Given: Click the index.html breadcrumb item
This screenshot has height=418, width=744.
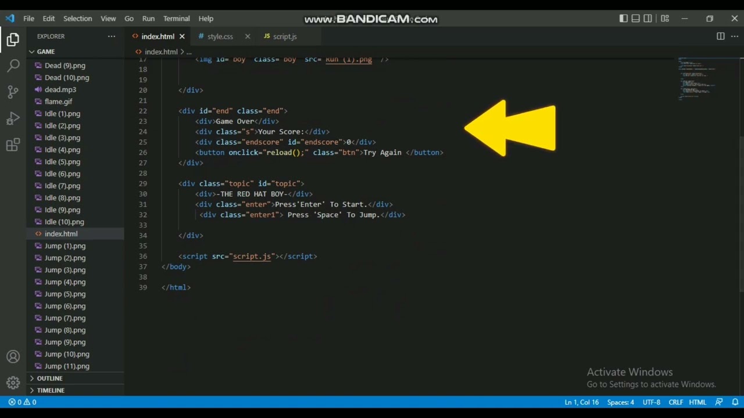Looking at the screenshot, I should 161,52.
